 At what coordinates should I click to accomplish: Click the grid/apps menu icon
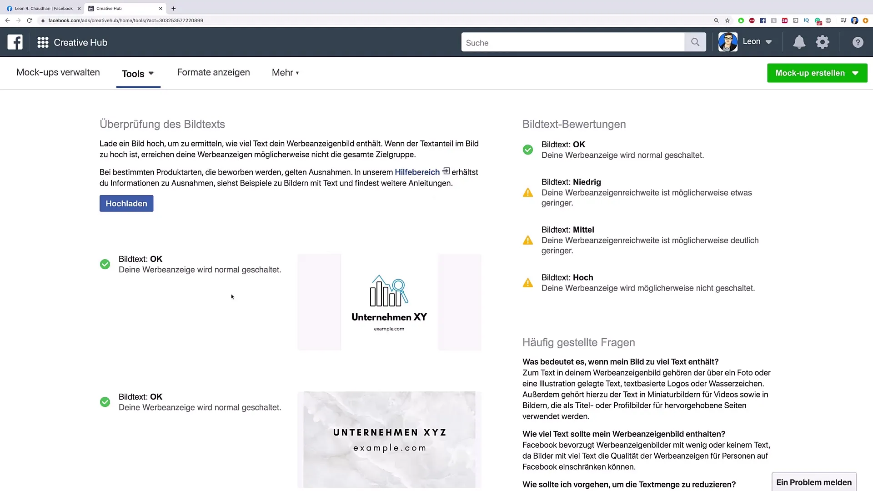tap(43, 42)
